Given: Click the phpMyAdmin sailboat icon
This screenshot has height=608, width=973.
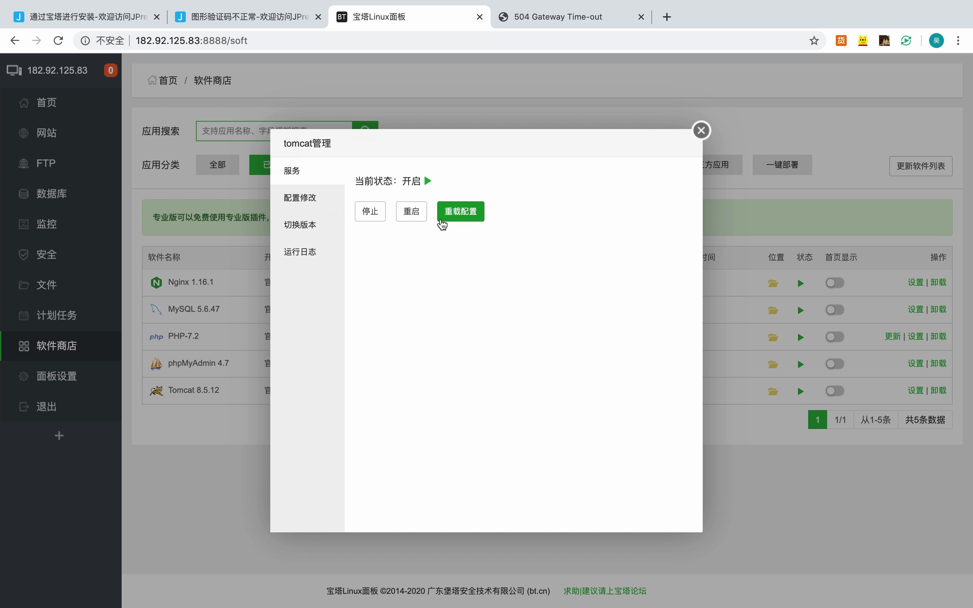Looking at the screenshot, I should [156, 363].
